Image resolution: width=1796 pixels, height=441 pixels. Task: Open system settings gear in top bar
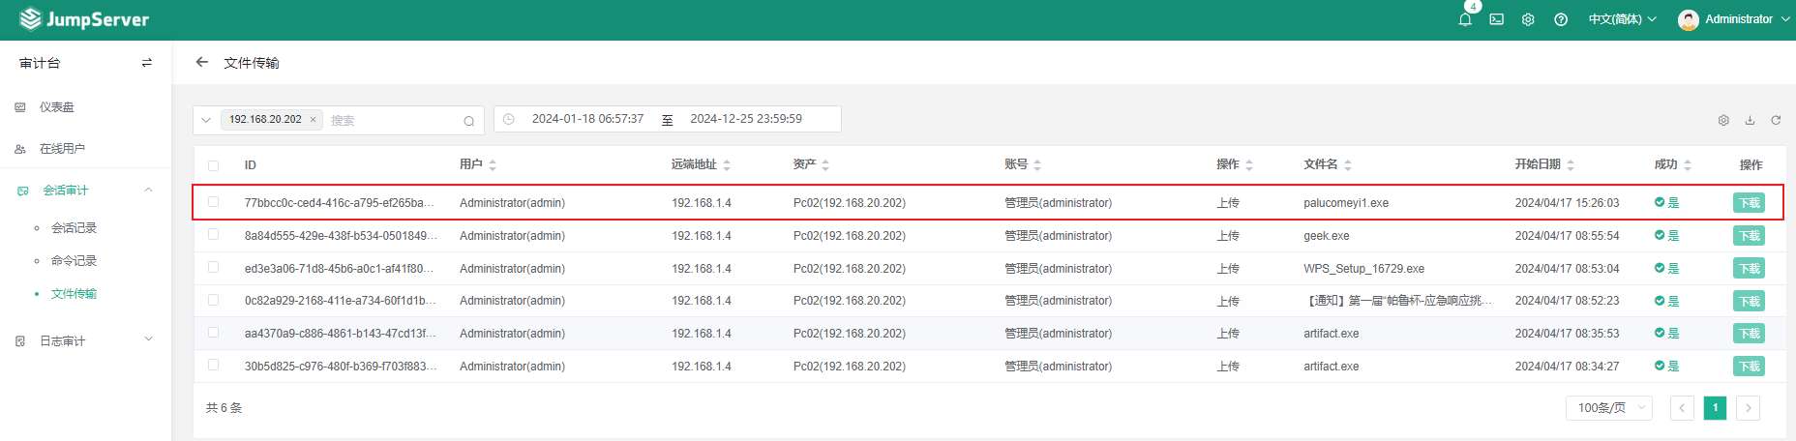coord(1528,19)
